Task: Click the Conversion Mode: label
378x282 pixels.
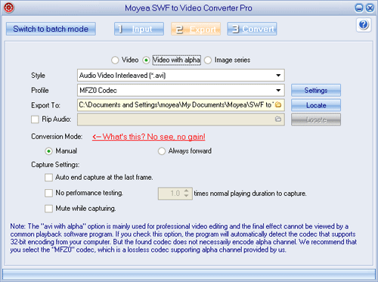Action: (57, 137)
